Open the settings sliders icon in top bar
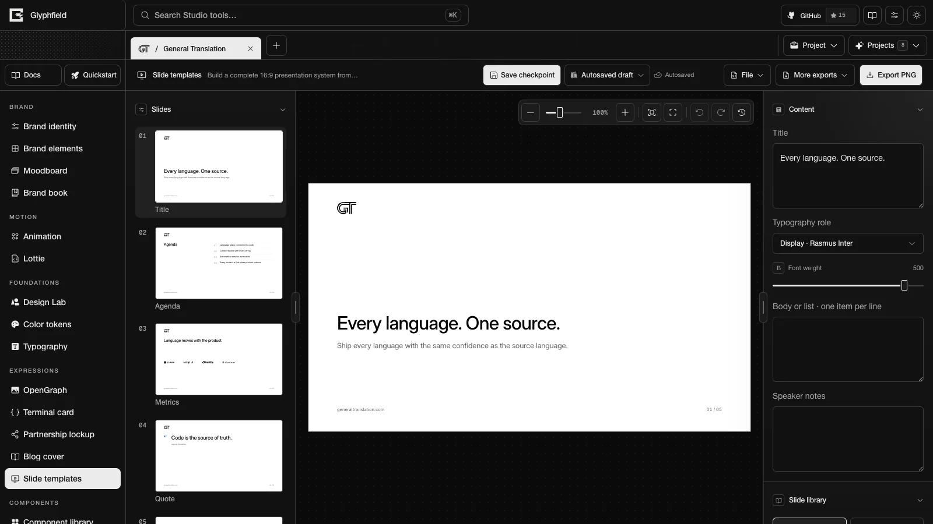933x524 pixels. tap(895, 15)
